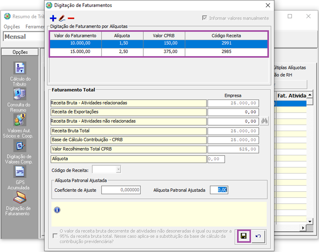This screenshot has height=252, width=319.
Task: Open Digitação de Faturamento sidebar icon
Action: click(20, 197)
